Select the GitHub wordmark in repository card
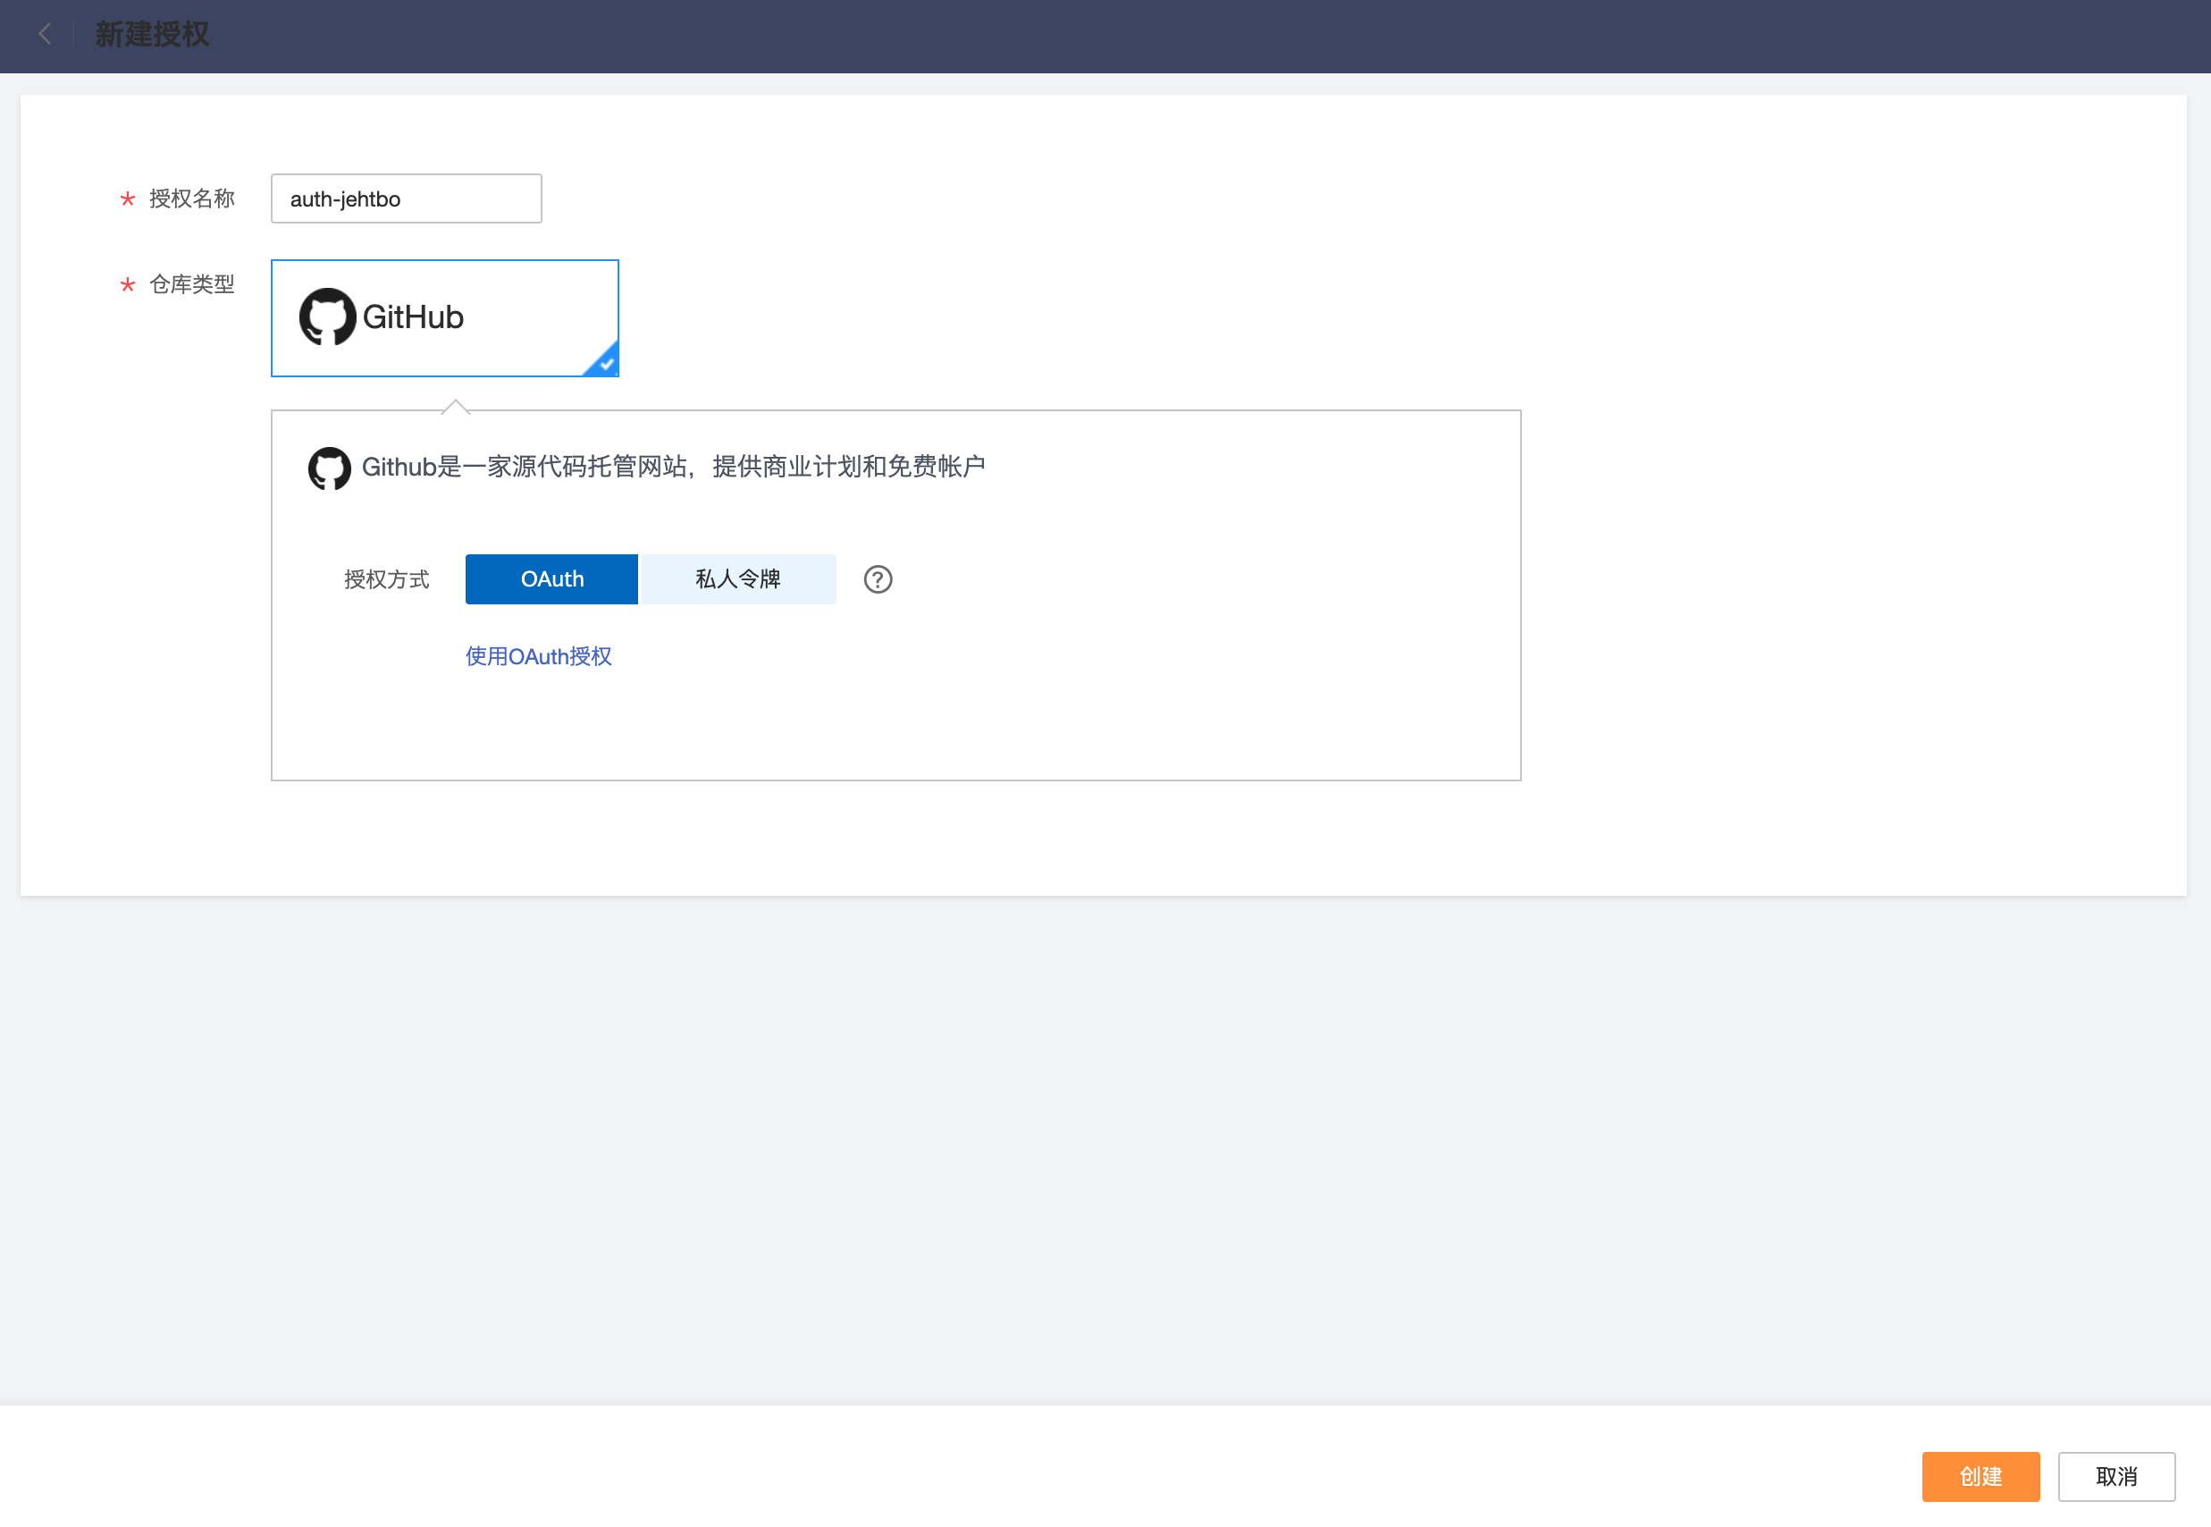 (413, 317)
